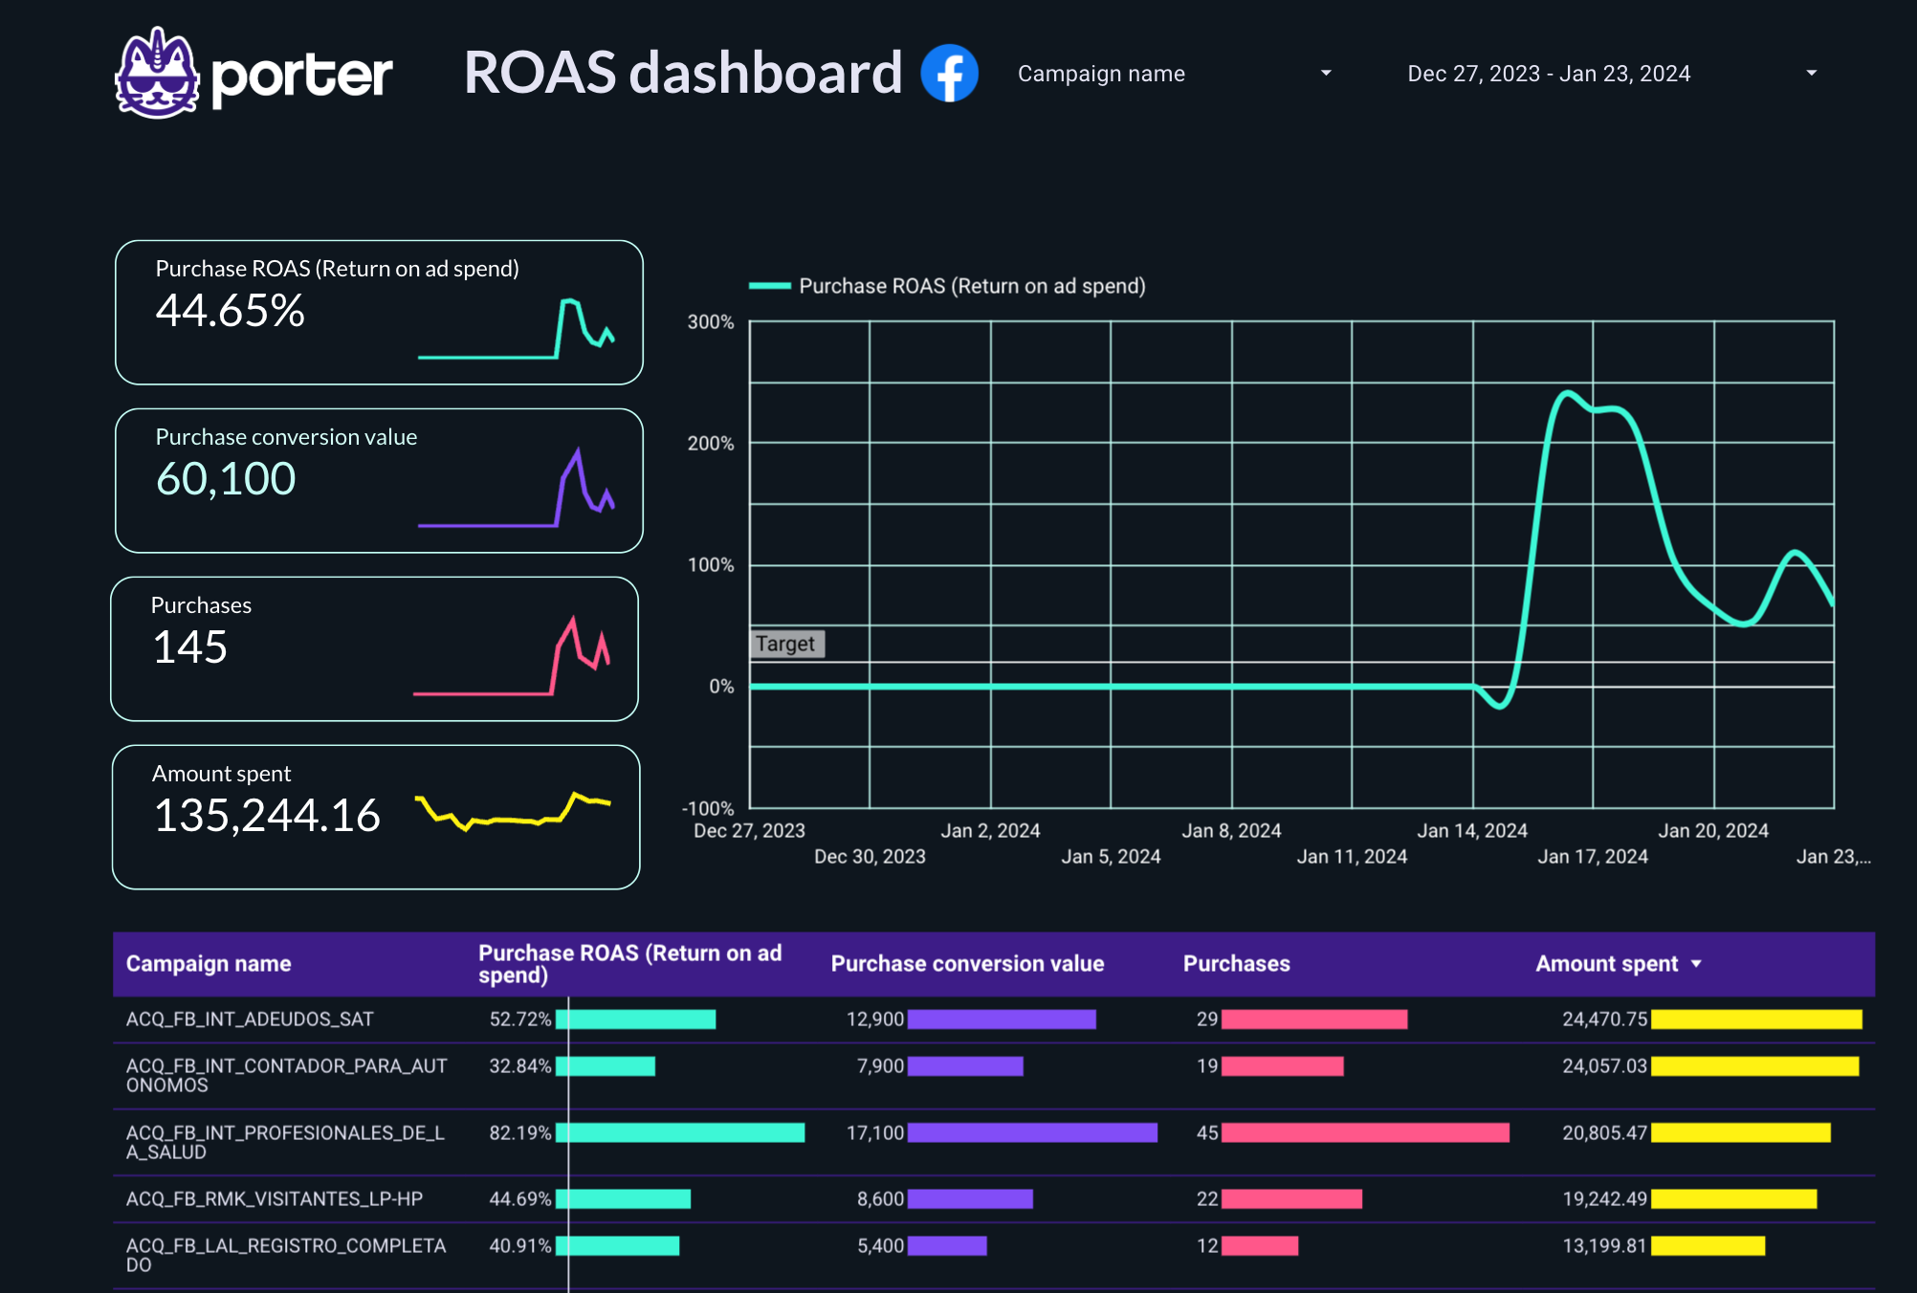Click the teal legend line marker
Image resolution: width=1917 pixels, height=1293 pixels.
point(769,286)
